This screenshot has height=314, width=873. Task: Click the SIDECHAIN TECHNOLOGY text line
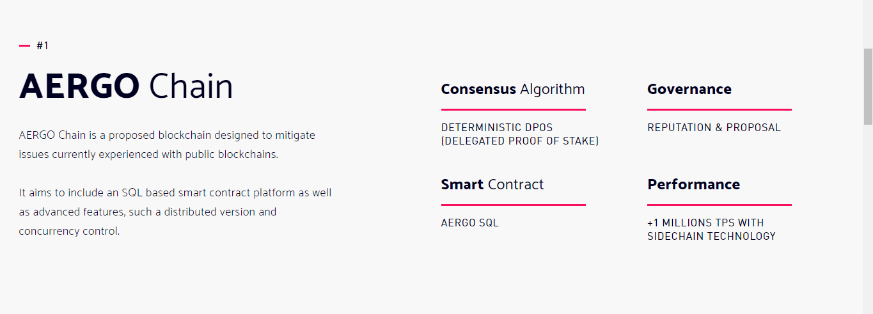point(711,236)
